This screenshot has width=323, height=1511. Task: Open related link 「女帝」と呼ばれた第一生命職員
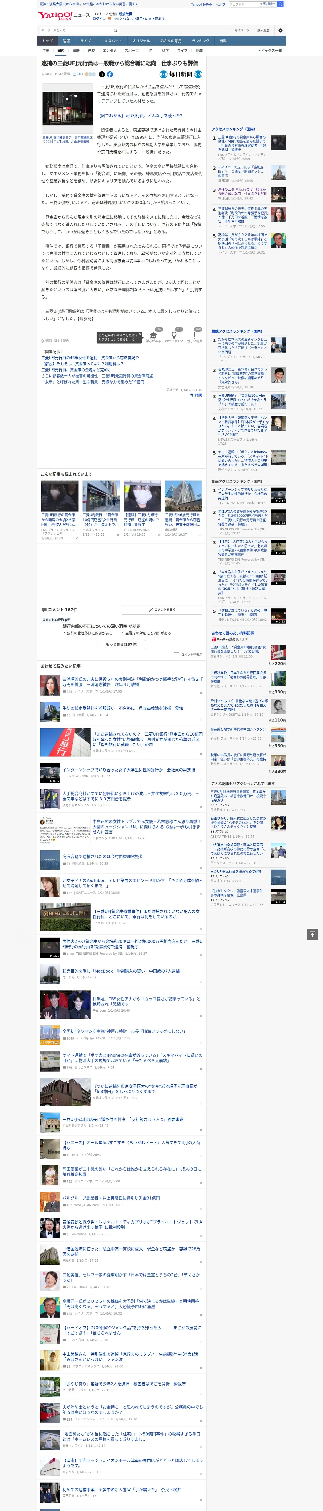click(x=93, y=382)
